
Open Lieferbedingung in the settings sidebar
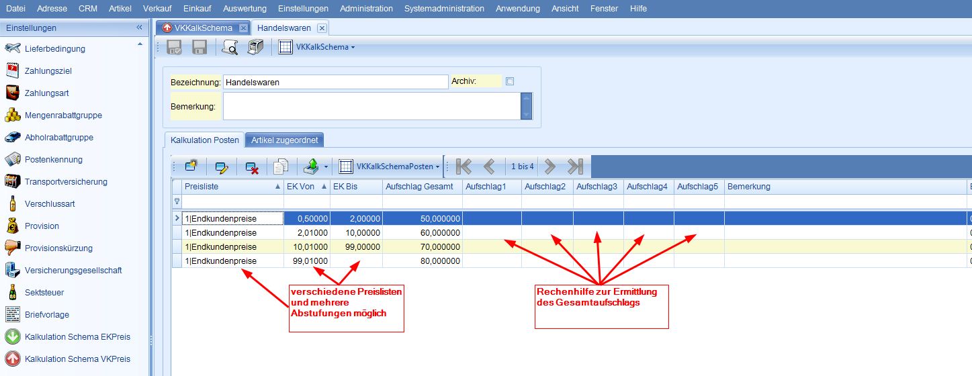(x=55, y=49)
